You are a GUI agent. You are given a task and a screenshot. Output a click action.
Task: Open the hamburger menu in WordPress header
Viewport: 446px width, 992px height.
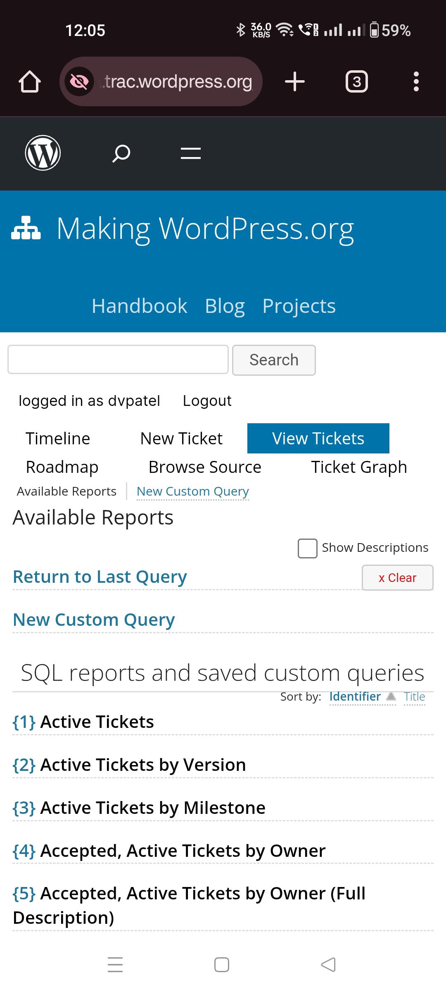[191, 153]
